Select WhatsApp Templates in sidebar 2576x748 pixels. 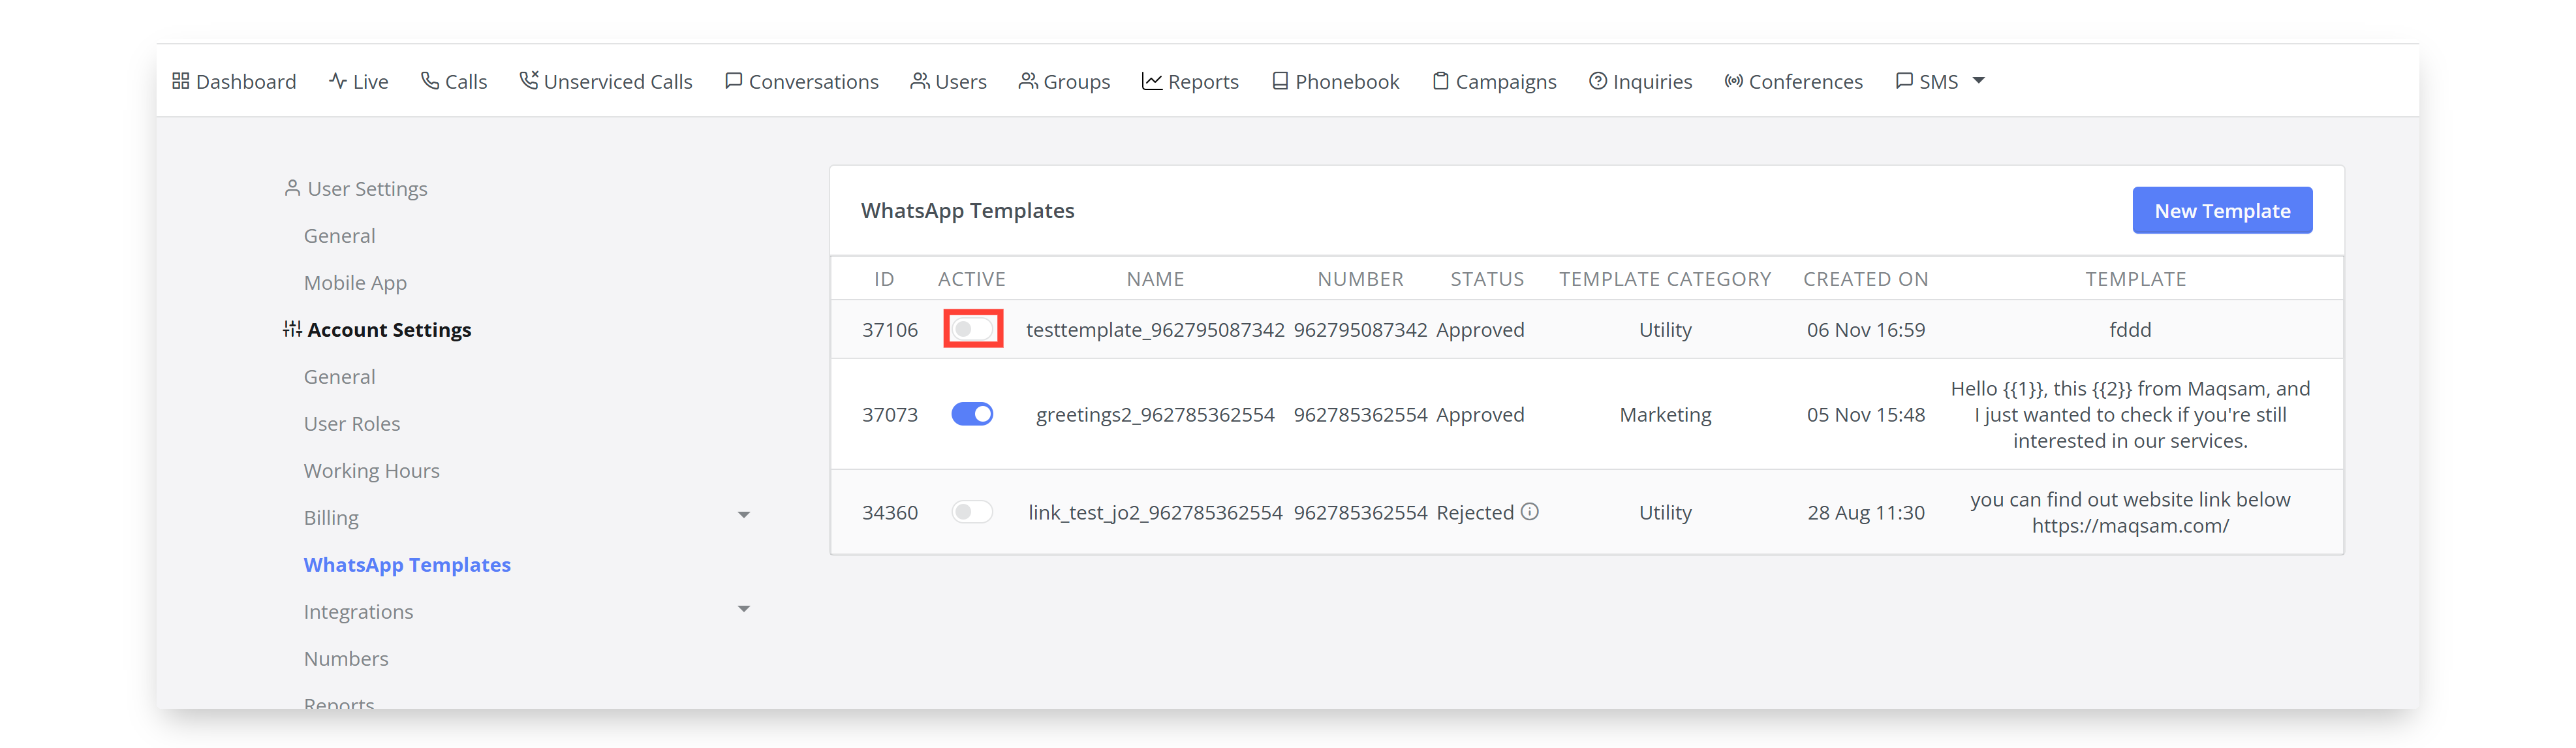(x=407, y=565)
